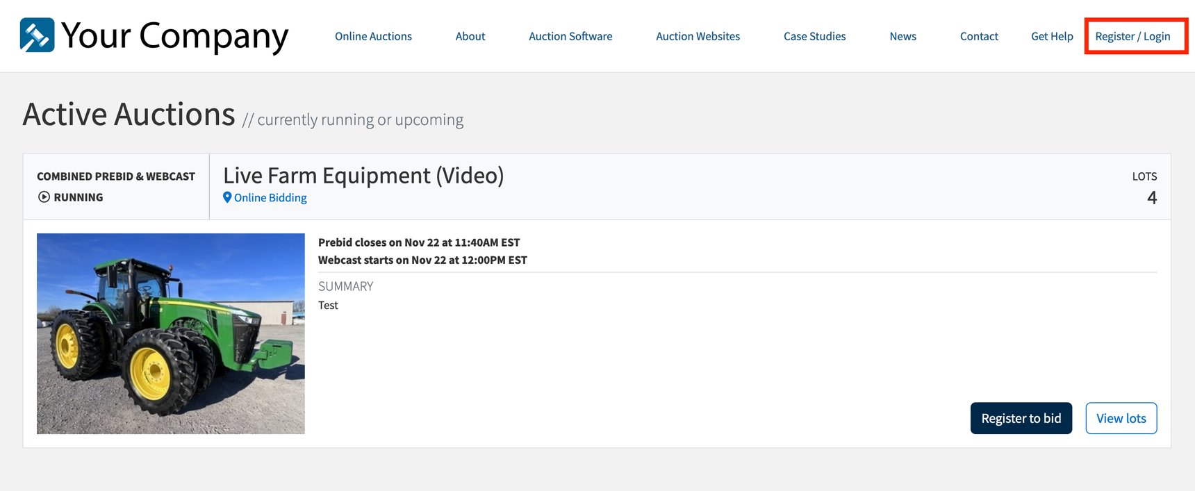This screenshot has height=491, width=1195.
Task: Click the gavel company logo icon
Action: click(37, 35)
